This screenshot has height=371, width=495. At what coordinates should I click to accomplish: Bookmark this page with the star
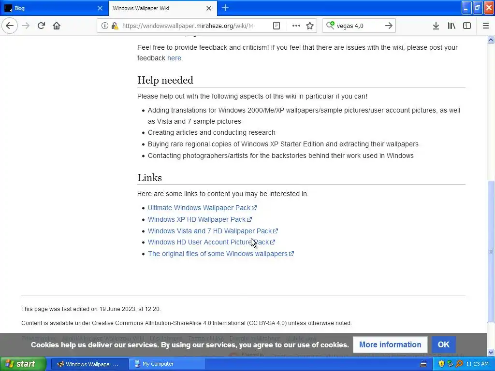point(310,26)
